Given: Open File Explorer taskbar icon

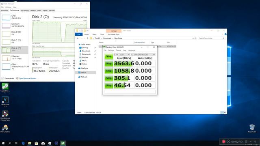Looking at the screenshot, I should pos(30,143).
